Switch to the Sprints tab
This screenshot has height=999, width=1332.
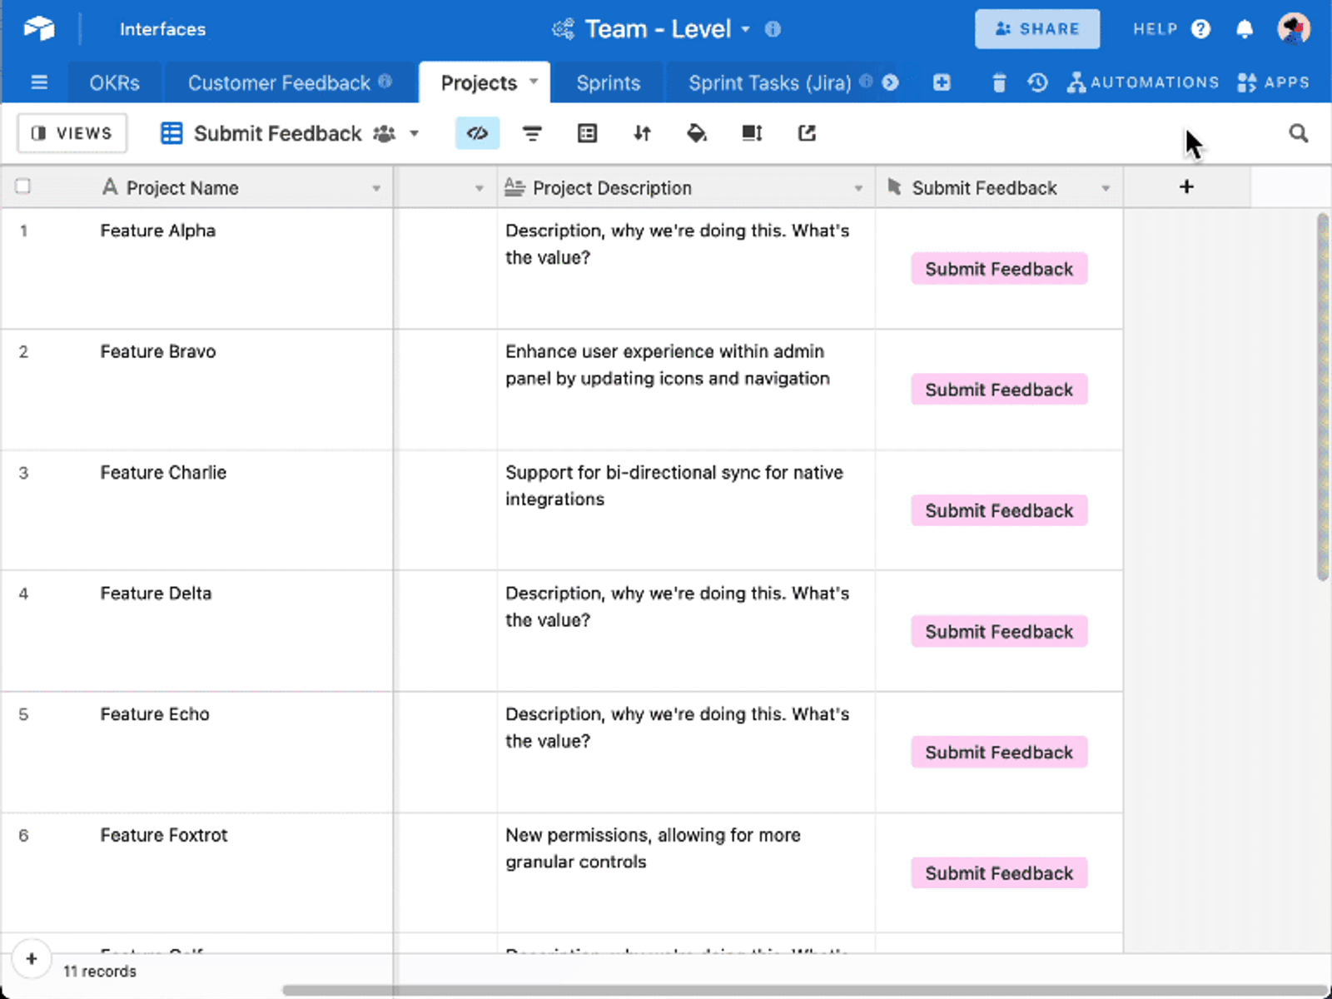(609, 82)
